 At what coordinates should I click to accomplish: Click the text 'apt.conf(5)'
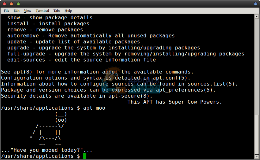click(x=170, y=78)
